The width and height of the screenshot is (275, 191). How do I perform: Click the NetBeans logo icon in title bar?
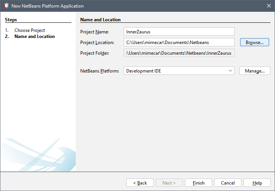pos(6,6)
